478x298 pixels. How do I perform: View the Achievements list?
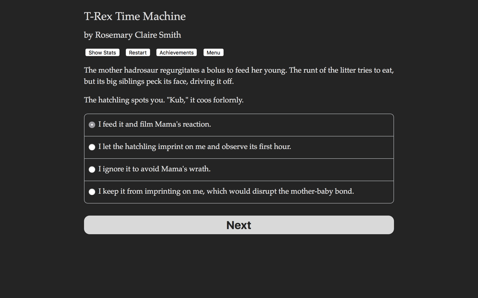[x=176, y=52]
